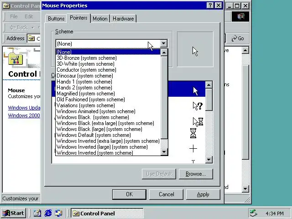Screen dimensions: 292x219
Task: Choose Variations (system scheme)
Action: (108, 105)
